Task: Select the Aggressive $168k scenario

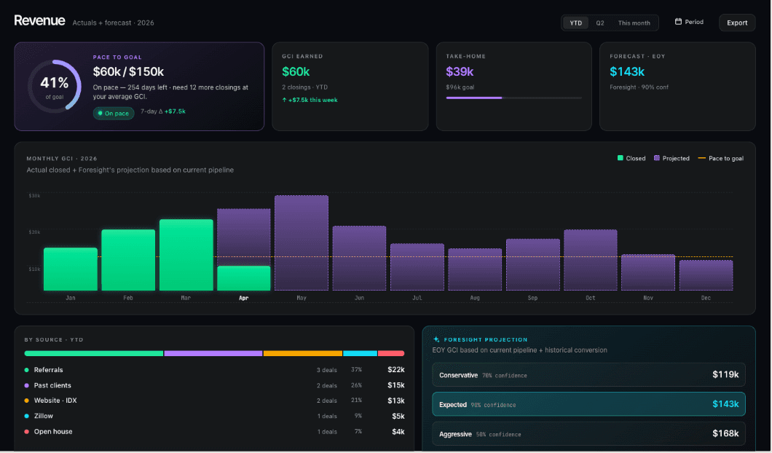Action: pyautogui.click(x=588, y=434)
